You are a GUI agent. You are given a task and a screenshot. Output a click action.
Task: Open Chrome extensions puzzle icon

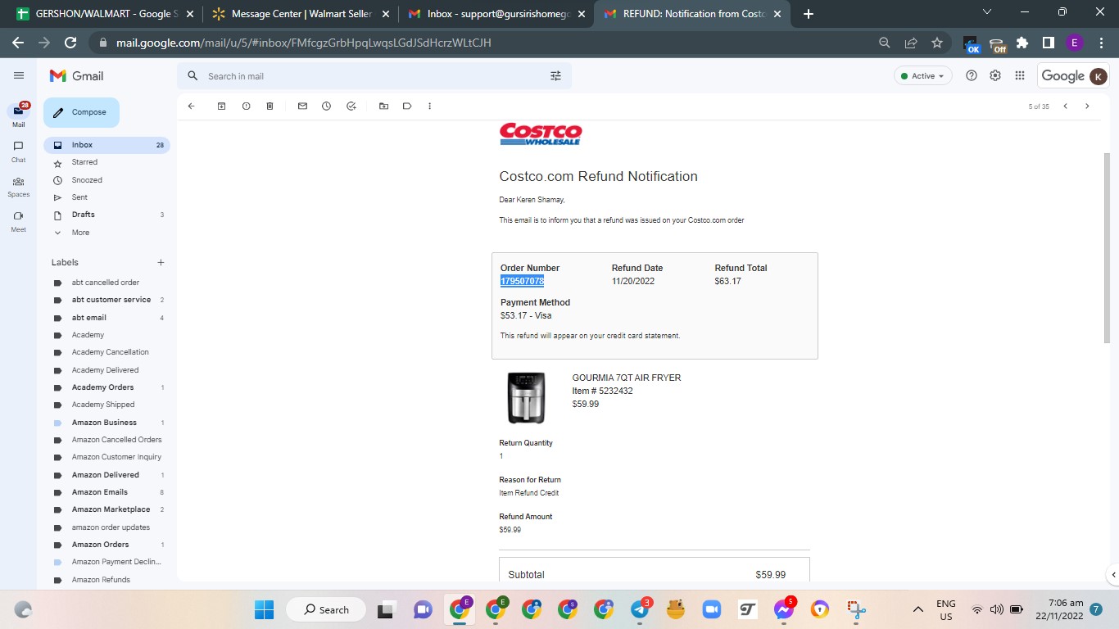[x=1022, y=43]
